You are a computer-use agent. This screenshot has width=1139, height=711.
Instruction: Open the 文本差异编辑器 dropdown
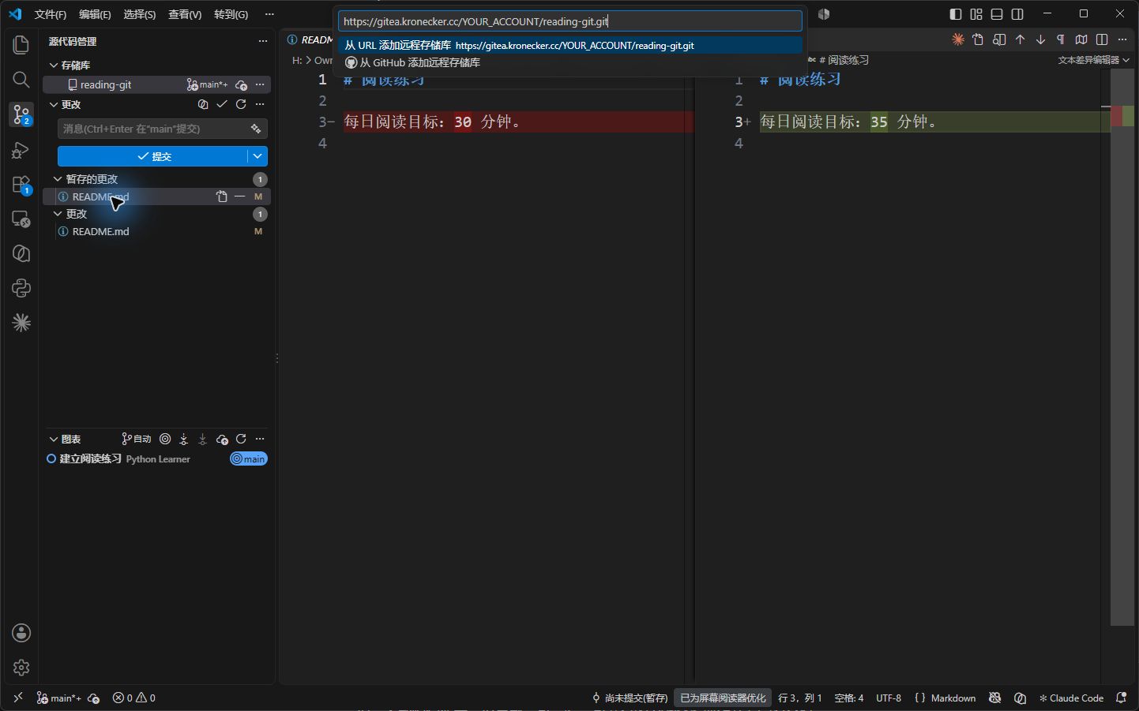pyautogui.click(x=1094, y=60)
